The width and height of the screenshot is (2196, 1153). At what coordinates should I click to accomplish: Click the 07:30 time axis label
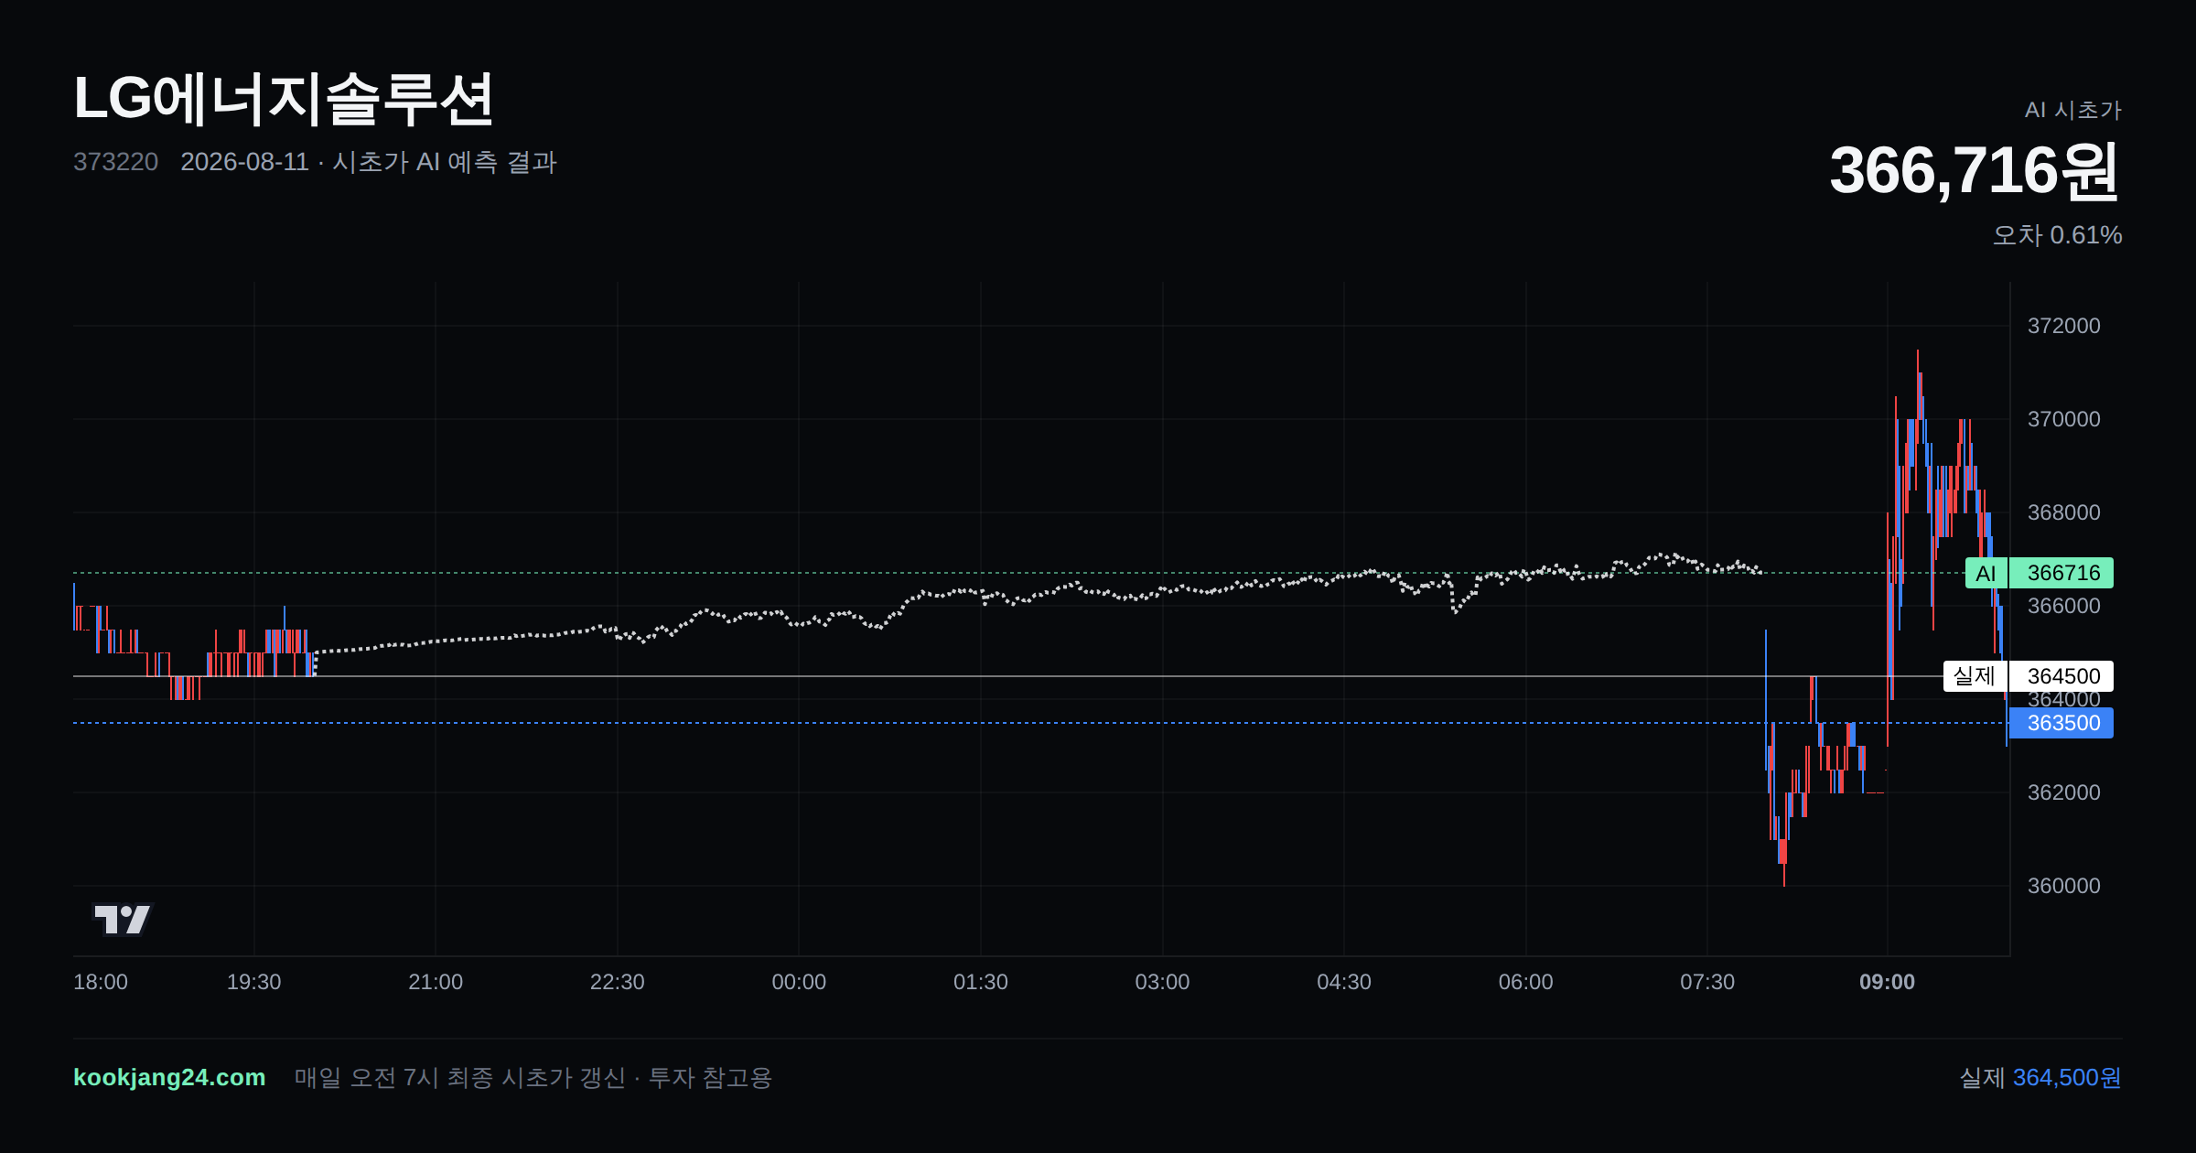coord(1707,982)
